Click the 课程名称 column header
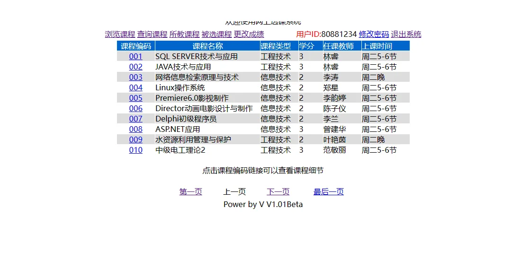 pyautogui.click(x=207, y=46)
